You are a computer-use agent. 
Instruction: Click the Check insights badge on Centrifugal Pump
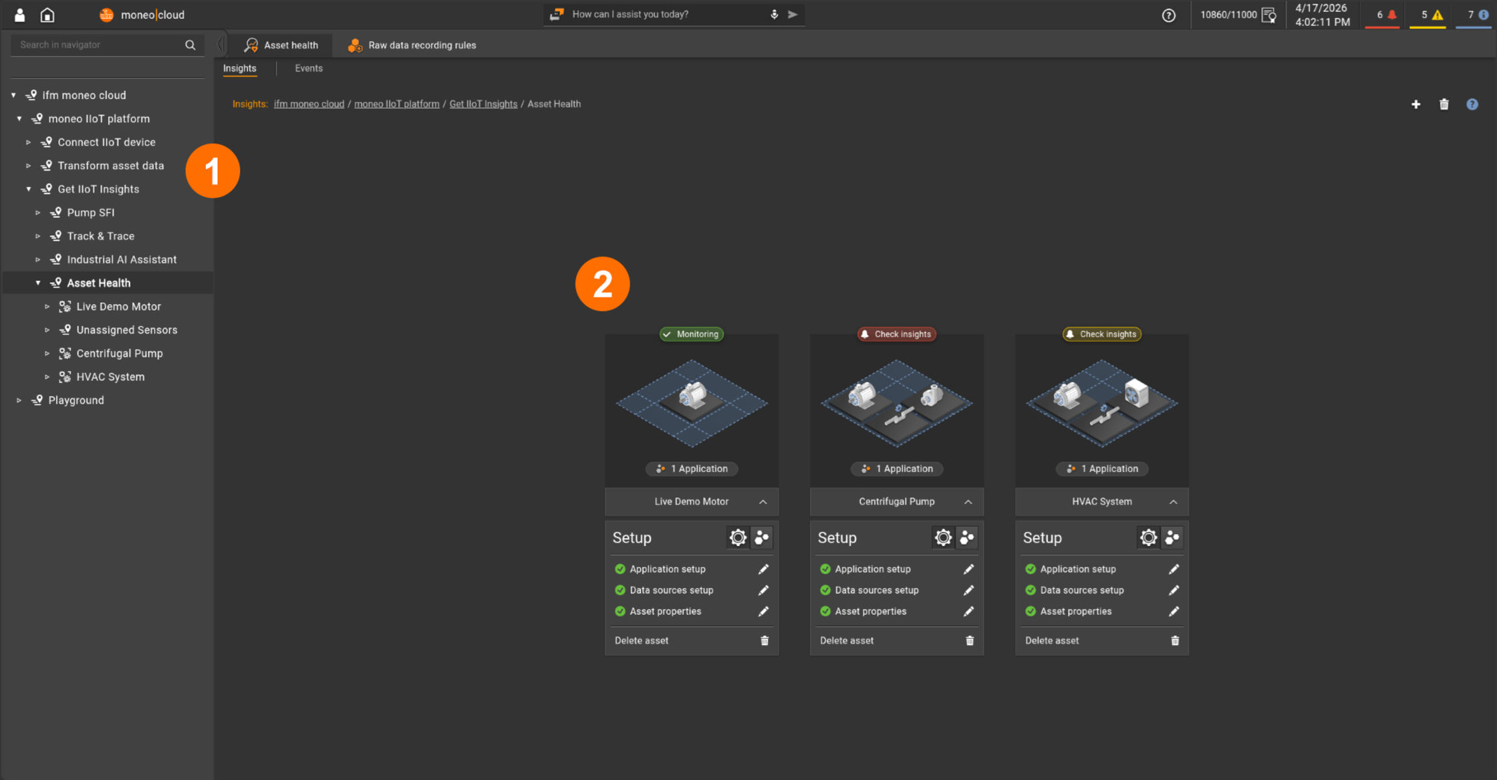tap(896, 334)
